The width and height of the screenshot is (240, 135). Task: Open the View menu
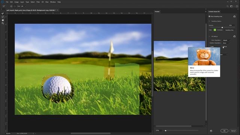tap(47, 2)
